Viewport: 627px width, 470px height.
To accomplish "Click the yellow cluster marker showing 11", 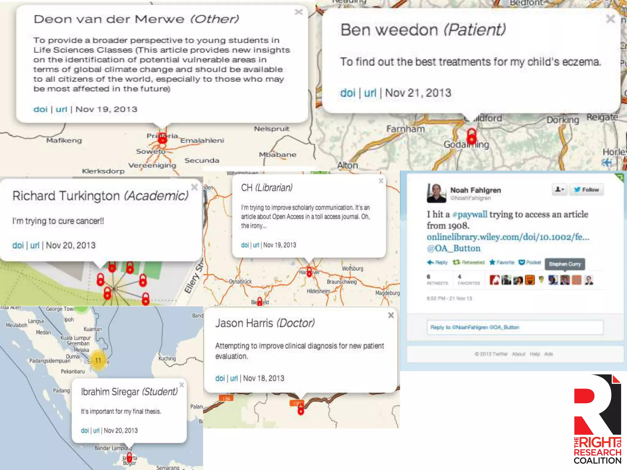I will click(98, 360).
